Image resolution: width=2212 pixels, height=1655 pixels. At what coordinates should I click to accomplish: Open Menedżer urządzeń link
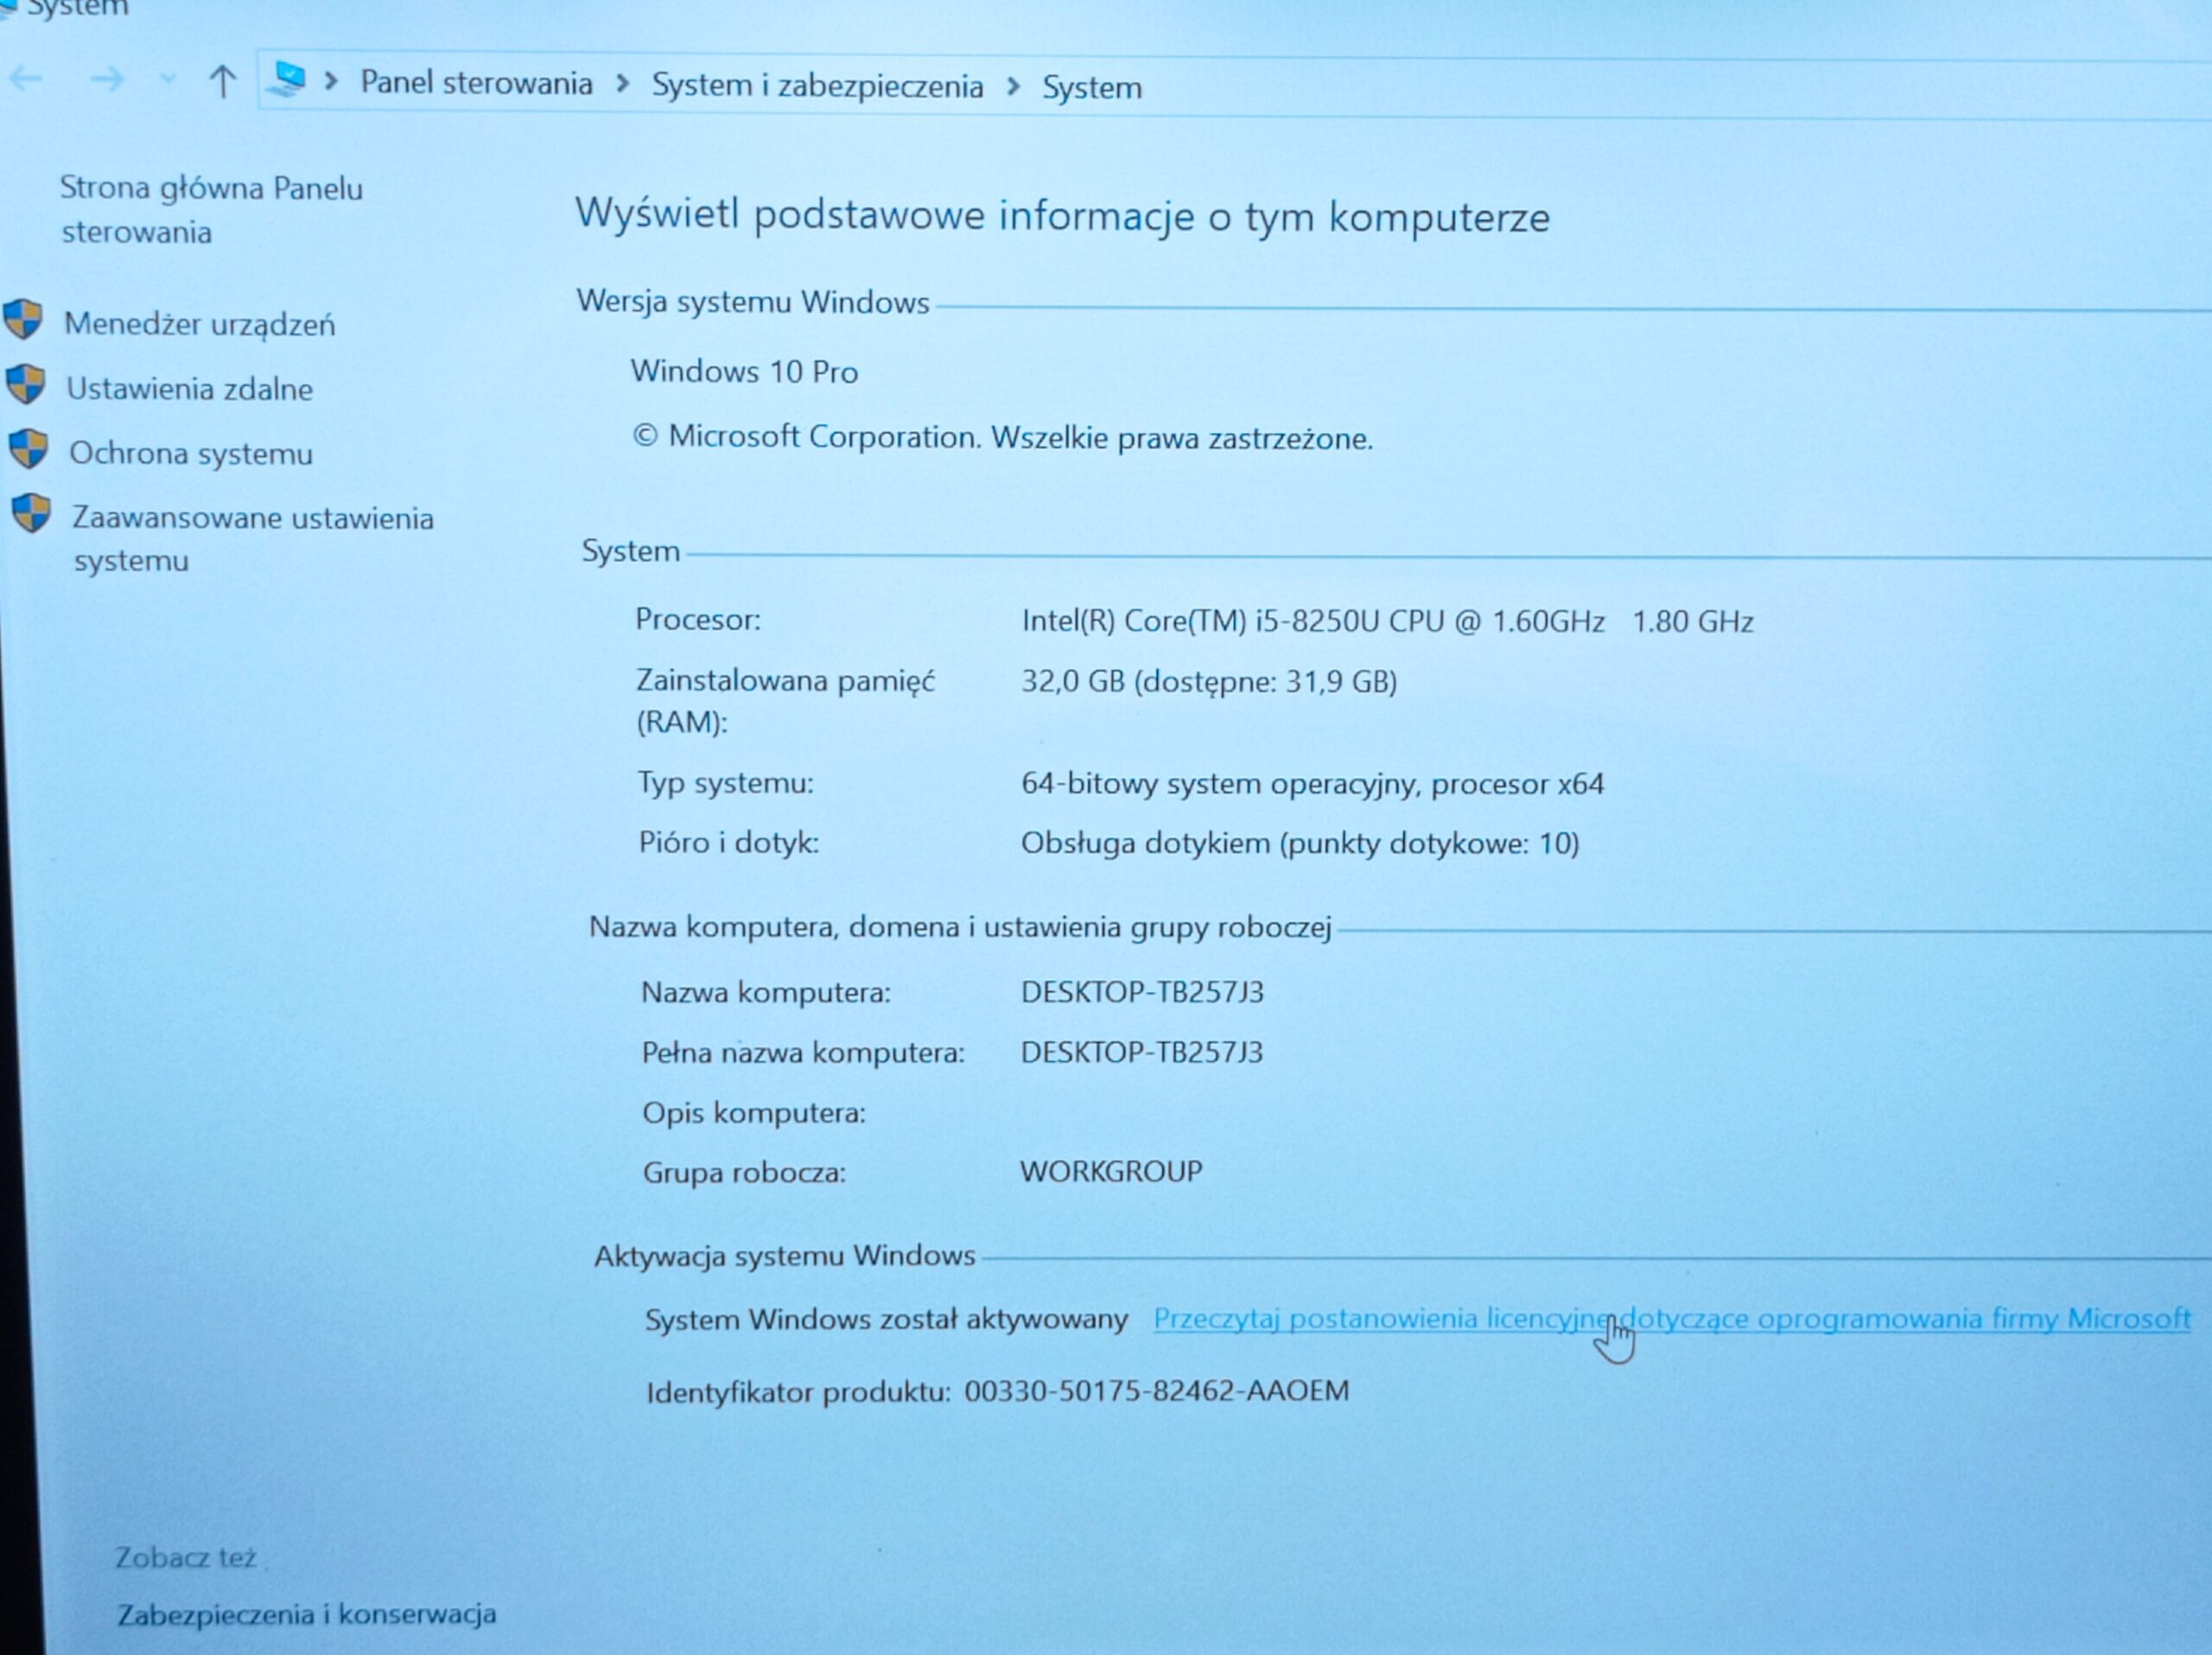pos(199,324)
